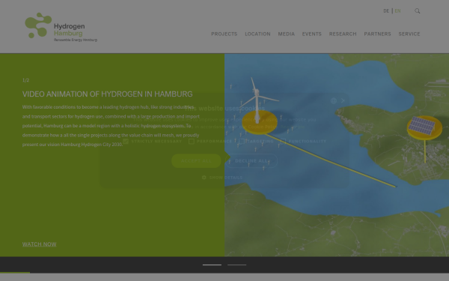Screen dimensions: 449x281
Task: Switch the language to DE
Action: tap(386, 11)
